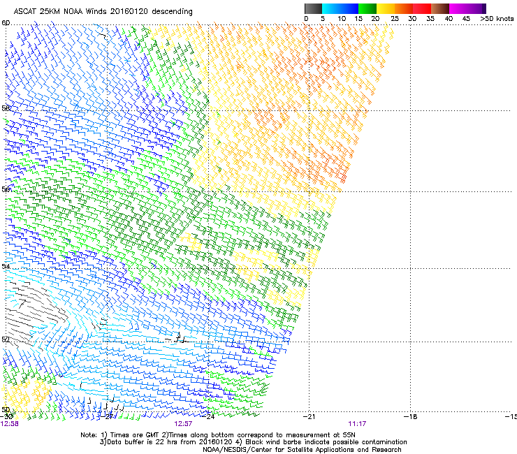The image size is (517, 454).
Task: Pick the green 15–20 knots legend segment
Action: 367,8
